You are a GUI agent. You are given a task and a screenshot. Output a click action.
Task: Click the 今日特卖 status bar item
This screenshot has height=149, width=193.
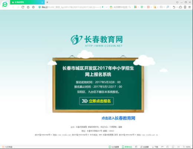7,147
